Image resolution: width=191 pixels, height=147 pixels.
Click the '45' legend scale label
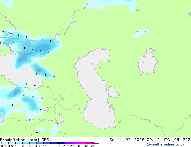[86, 146]
